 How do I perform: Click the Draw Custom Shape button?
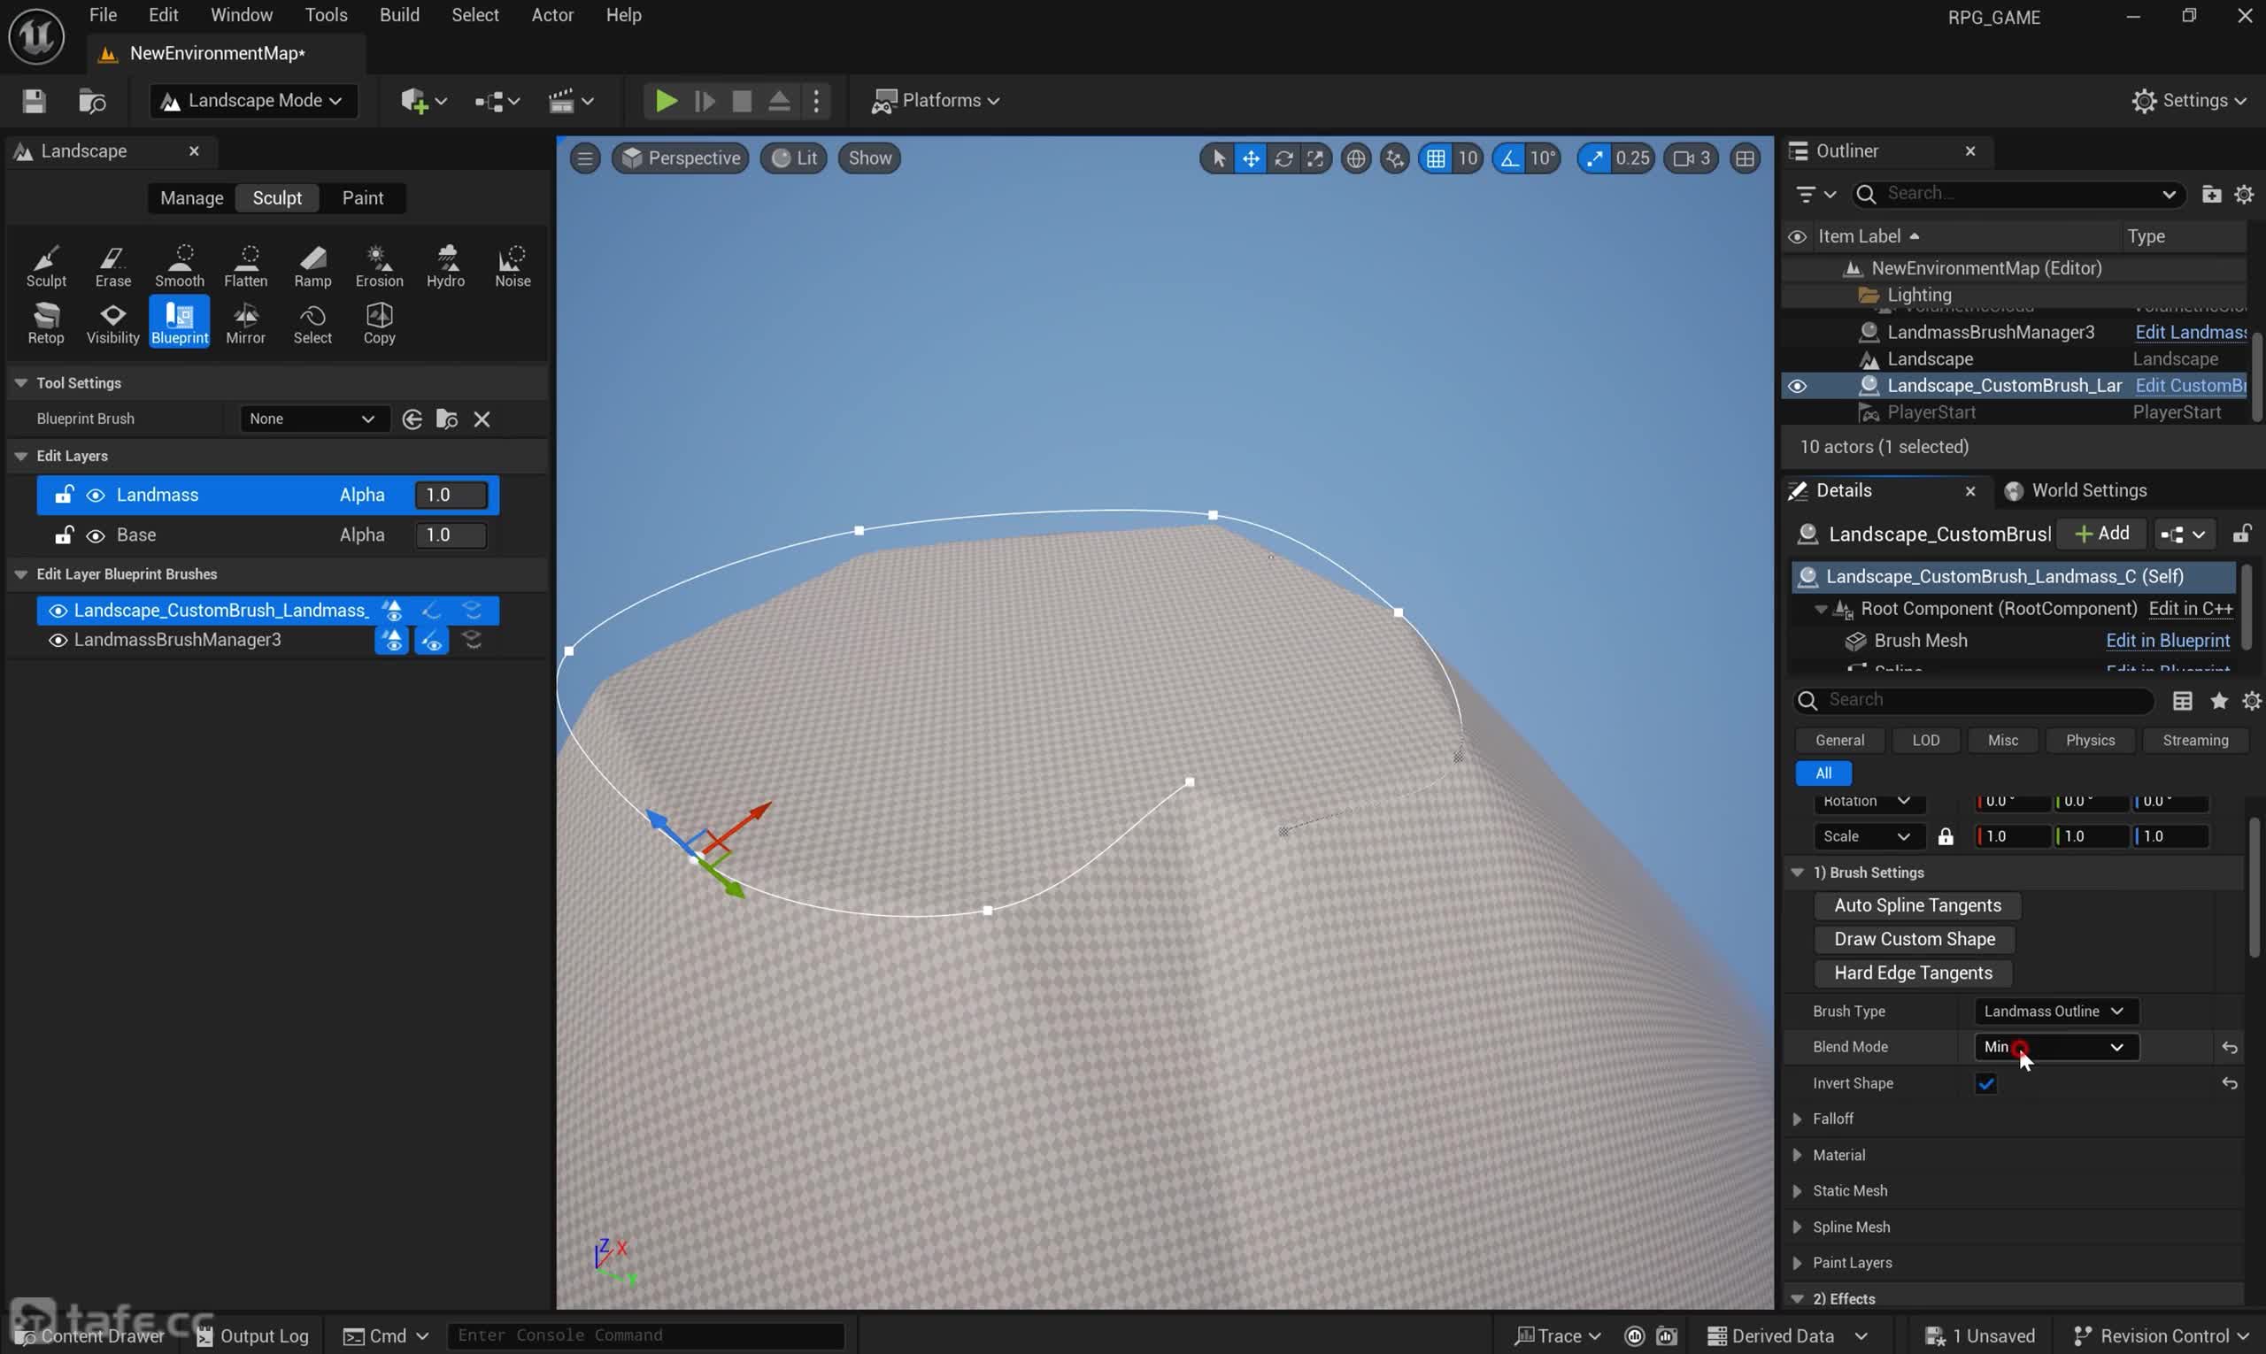pos(1914,940)
